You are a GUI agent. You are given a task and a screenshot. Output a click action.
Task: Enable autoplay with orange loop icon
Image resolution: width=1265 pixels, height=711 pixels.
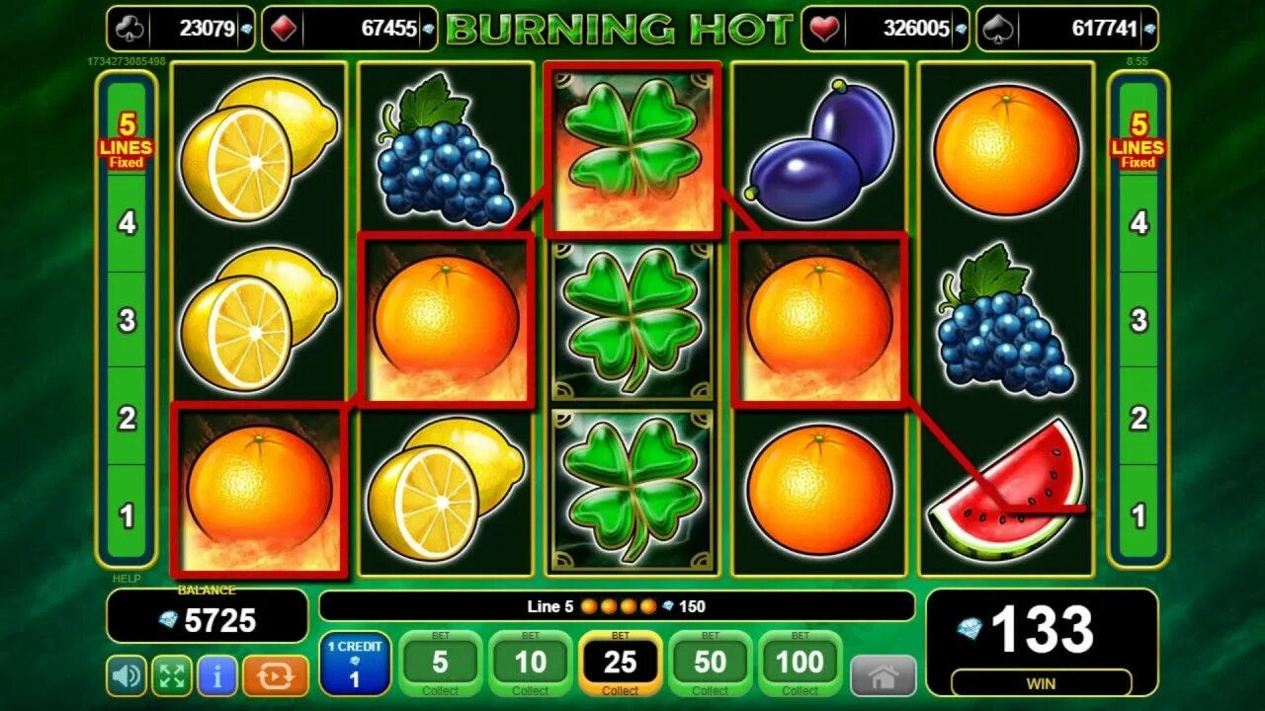tap(276, 675)
